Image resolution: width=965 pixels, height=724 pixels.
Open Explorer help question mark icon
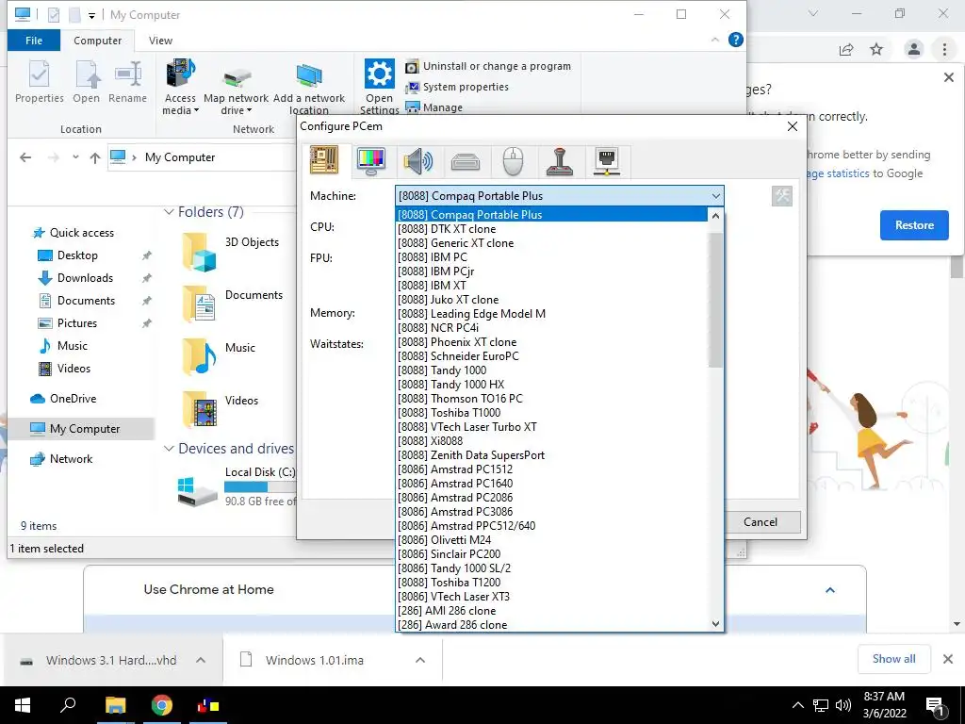tap(735, 40)
